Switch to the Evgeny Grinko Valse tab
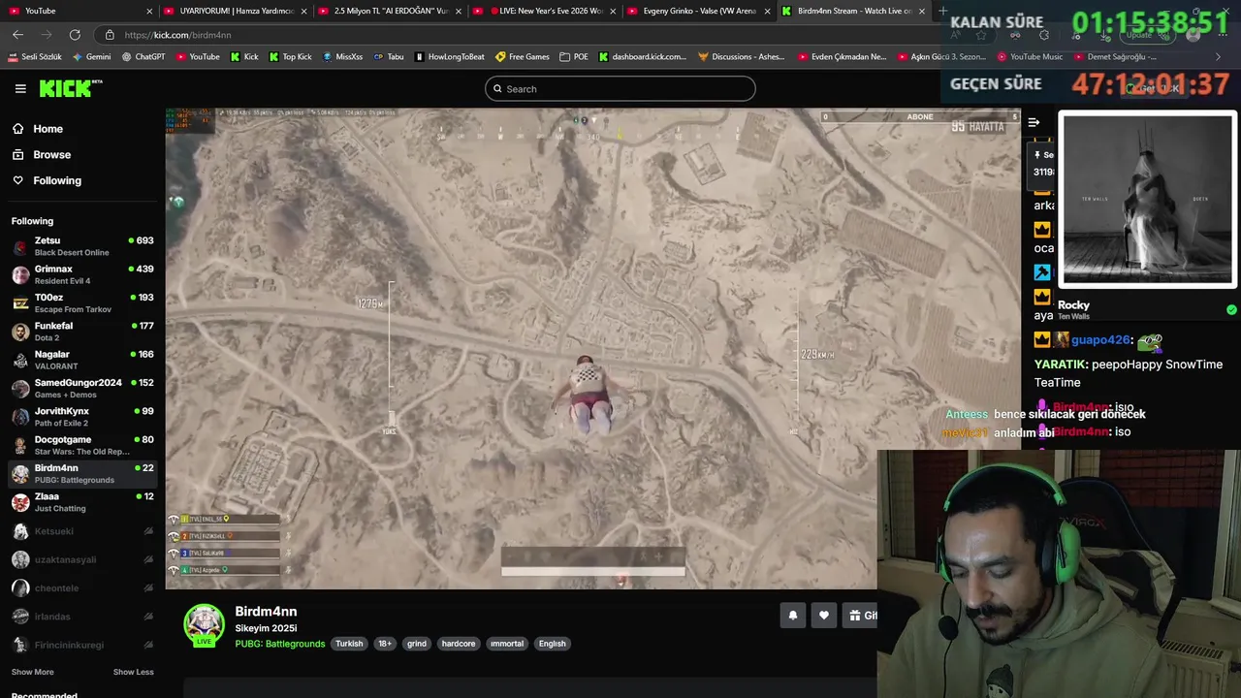Screen dimensions: 1241x698 coord(699,11)
